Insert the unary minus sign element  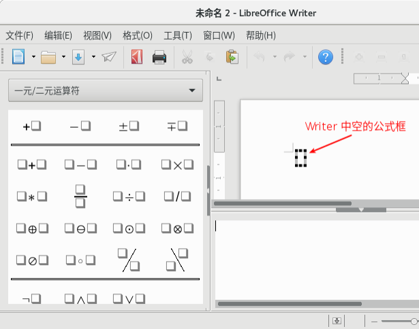80,126
